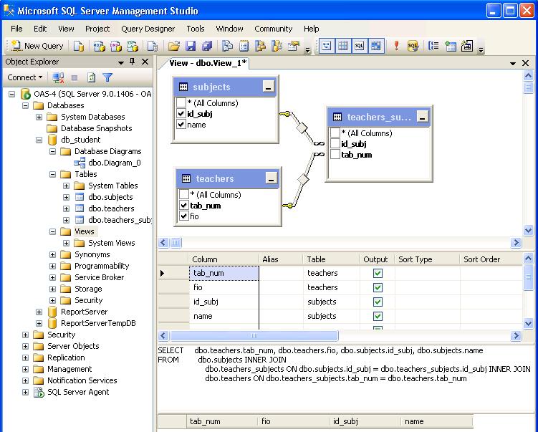The width and height of the screenshot is (538, 432).
Task: Open an Analysis Services DMX query
Action: click(x=116, y=46)
